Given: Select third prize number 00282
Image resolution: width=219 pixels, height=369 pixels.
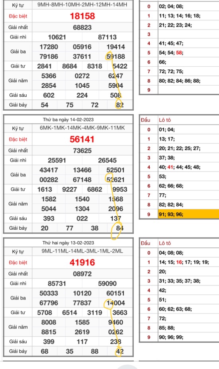Looking at the screenshot, I should click(49, 180).
